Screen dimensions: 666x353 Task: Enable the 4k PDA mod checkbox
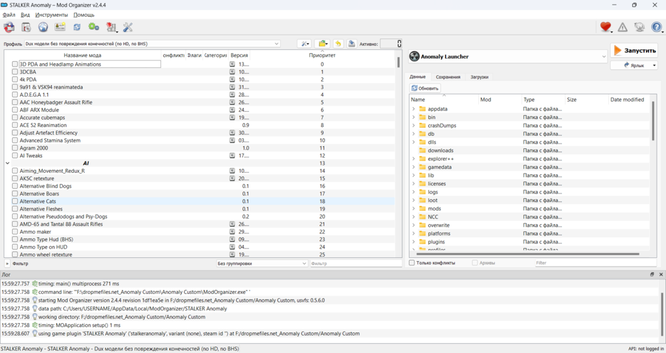[15, 80]
